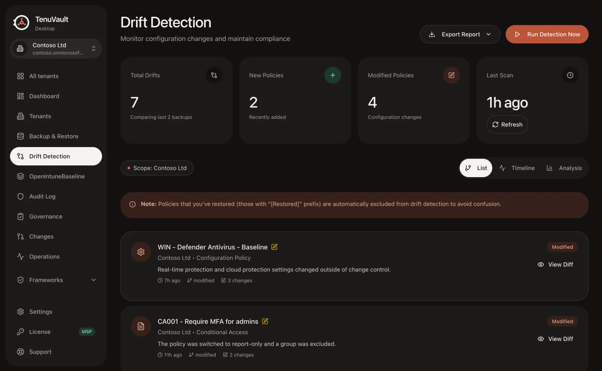
Task: Click the Total Drifts compare icon
Action: coord(214,75)
